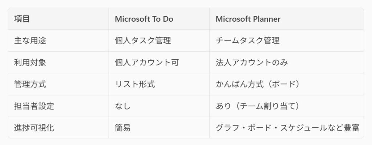372x145 pixels.
Task: Click the チームタスク管理 cell
Action: pyautogui.click(x=247, y=40)
